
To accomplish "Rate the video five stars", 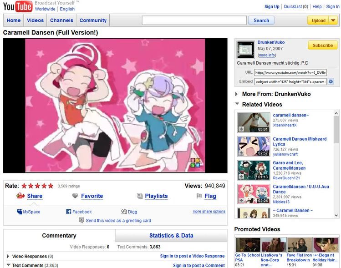I will (51, 186).
